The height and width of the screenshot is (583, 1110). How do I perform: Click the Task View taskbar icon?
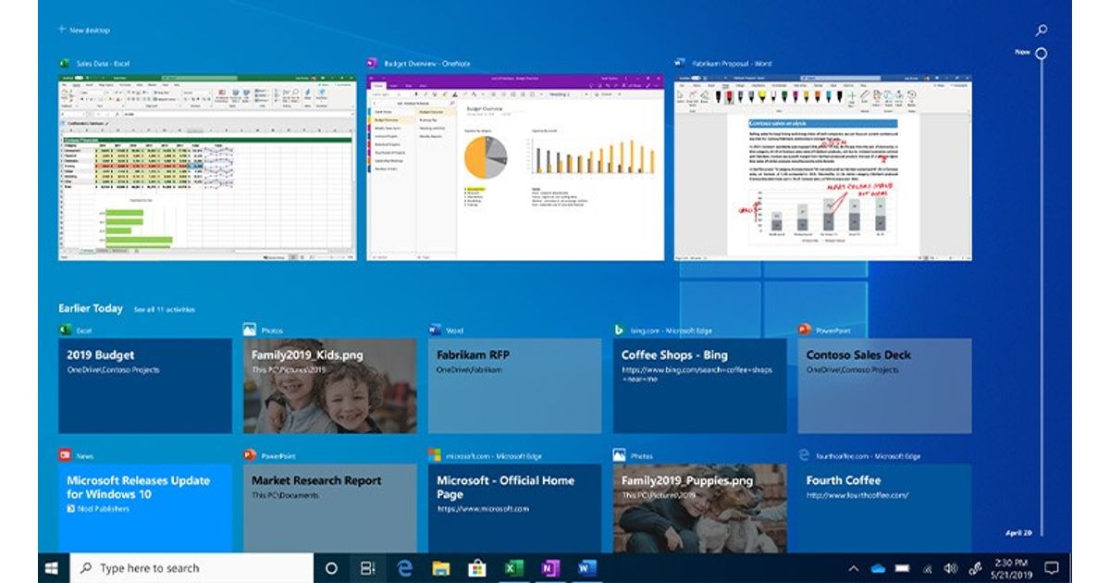coord(367,567)
